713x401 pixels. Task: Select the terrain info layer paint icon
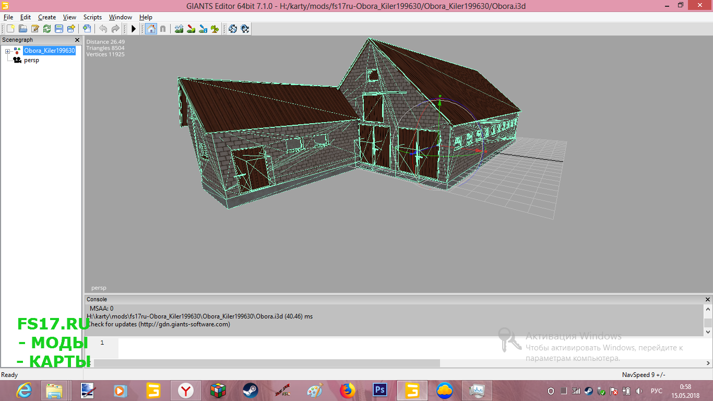pos(203,29)
